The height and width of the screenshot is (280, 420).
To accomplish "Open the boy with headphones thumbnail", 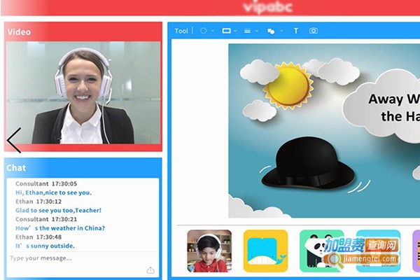I will point(209,251).
